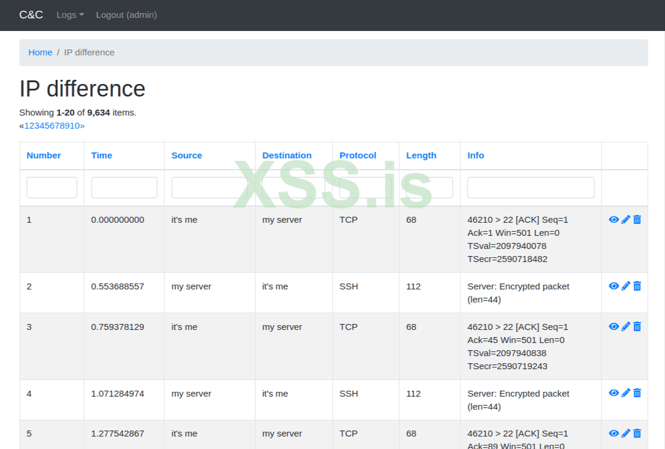This screenshot has height=449, width=665.
Task: Go to next page with » arrow
Action: point(82,126)
